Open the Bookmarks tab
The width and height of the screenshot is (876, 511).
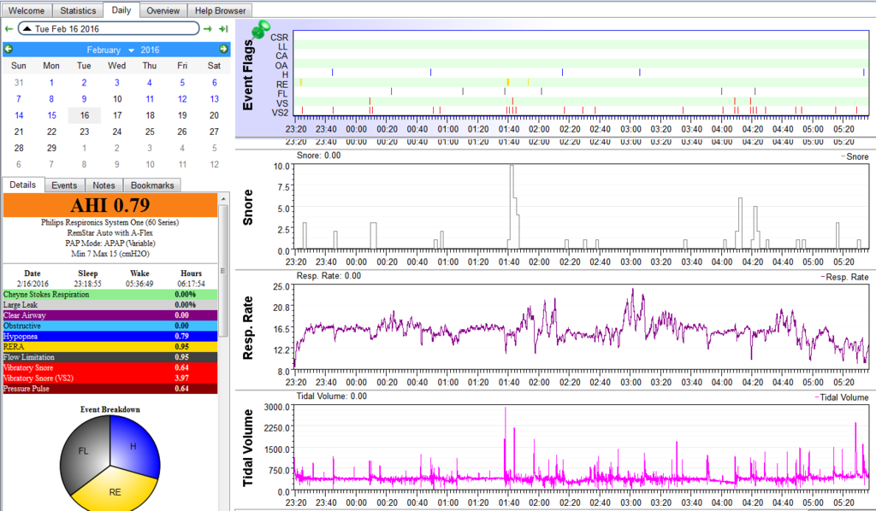pos(152,185)
